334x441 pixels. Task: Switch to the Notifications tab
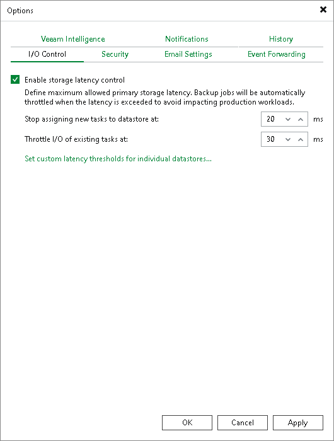(x=187, y=39)
